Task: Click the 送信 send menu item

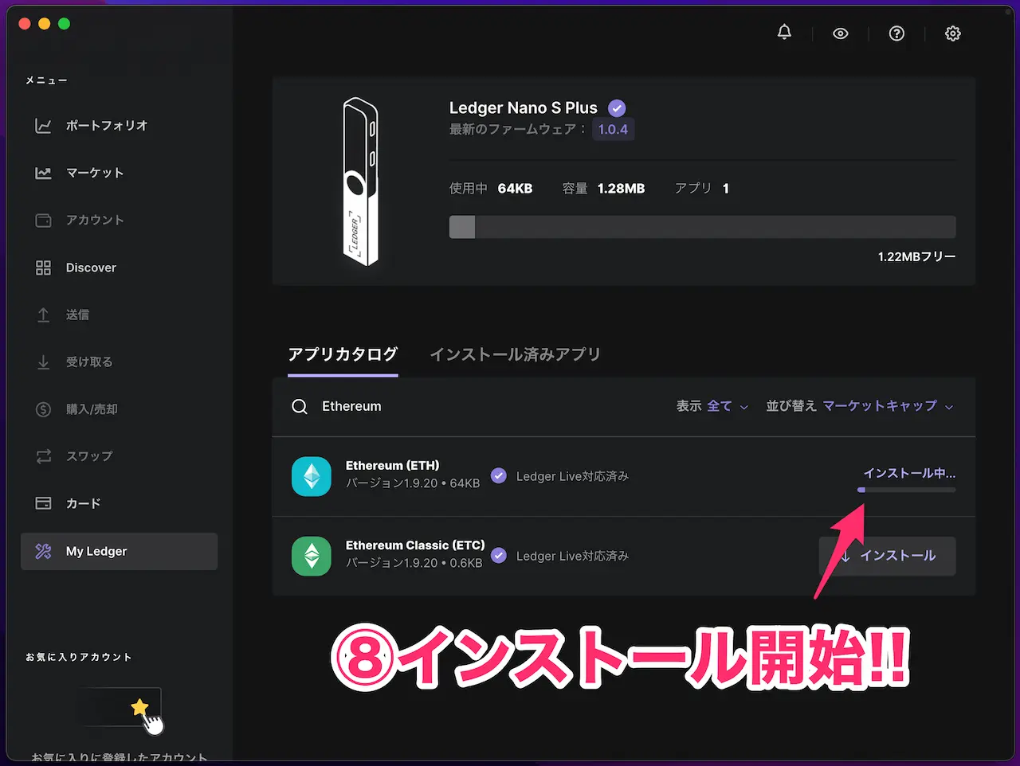Action: click(119, 315)
